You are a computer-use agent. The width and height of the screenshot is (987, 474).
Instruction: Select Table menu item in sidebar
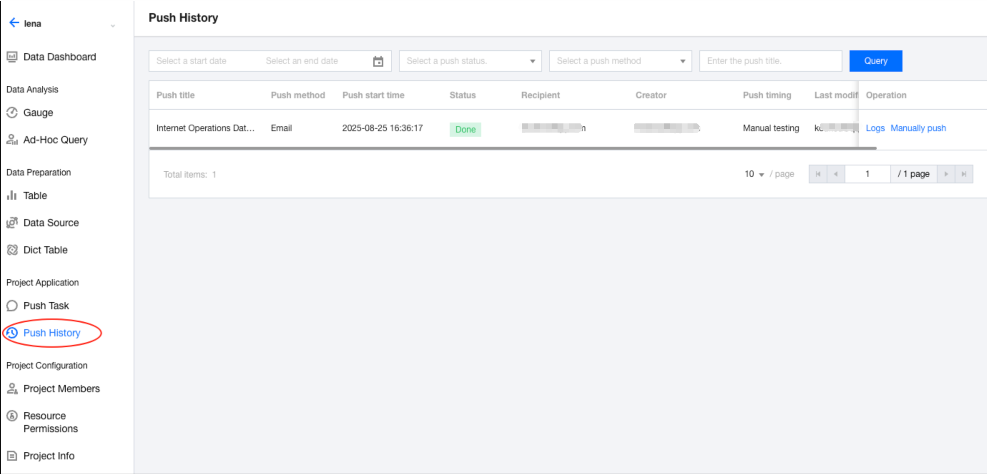pos(35,195)
